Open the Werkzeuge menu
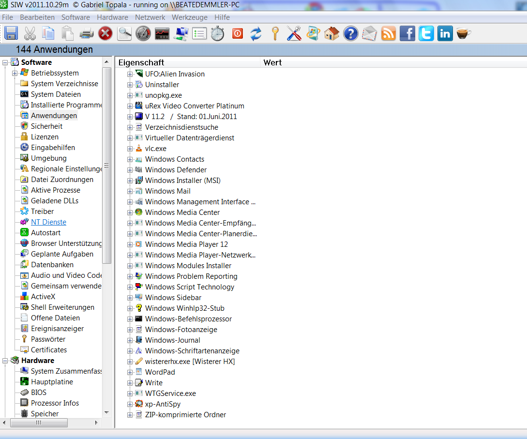The height and width of the screenshot is (439, 527). click(190, 17)
